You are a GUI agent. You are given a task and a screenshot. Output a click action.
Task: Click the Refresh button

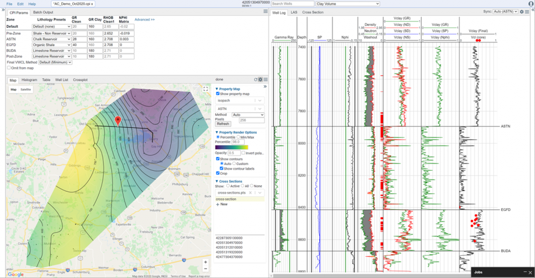coord(223,124)
